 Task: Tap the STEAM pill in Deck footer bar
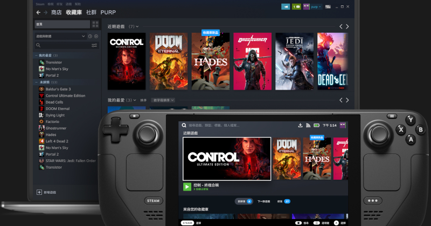pos(187,223)
